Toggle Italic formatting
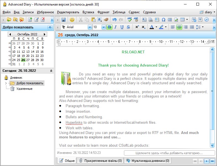Viewport: 217px width, 166px height. (x=115, y=27)
